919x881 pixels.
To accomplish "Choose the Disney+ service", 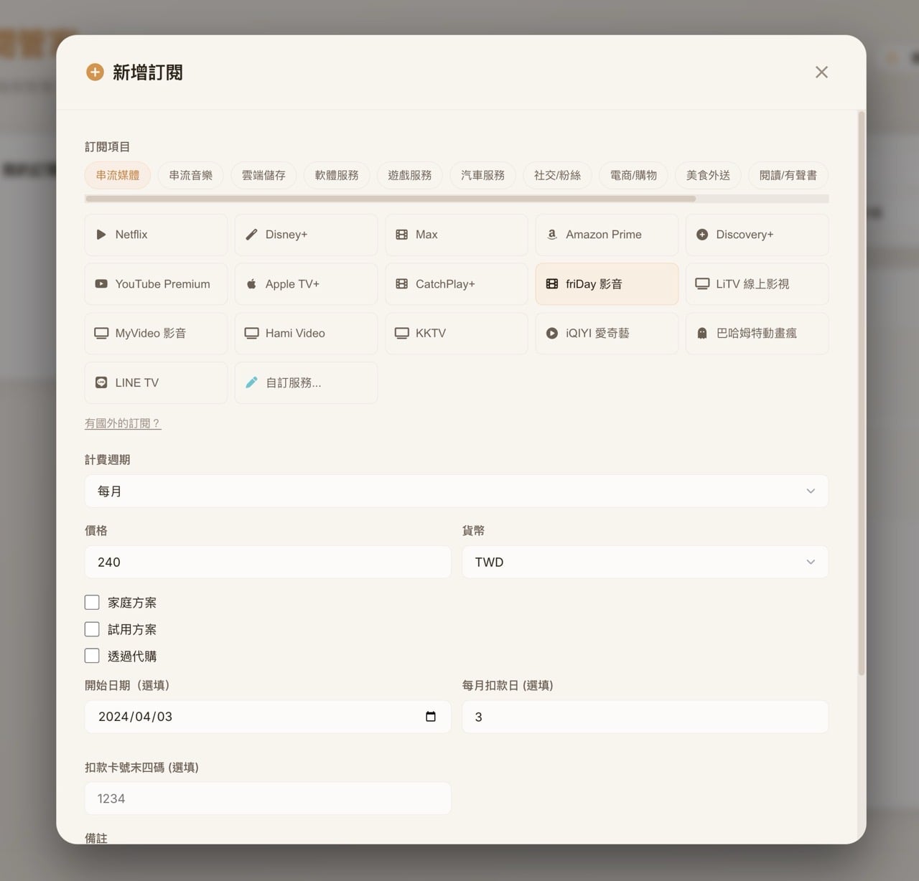I will (x=306, y=235).
